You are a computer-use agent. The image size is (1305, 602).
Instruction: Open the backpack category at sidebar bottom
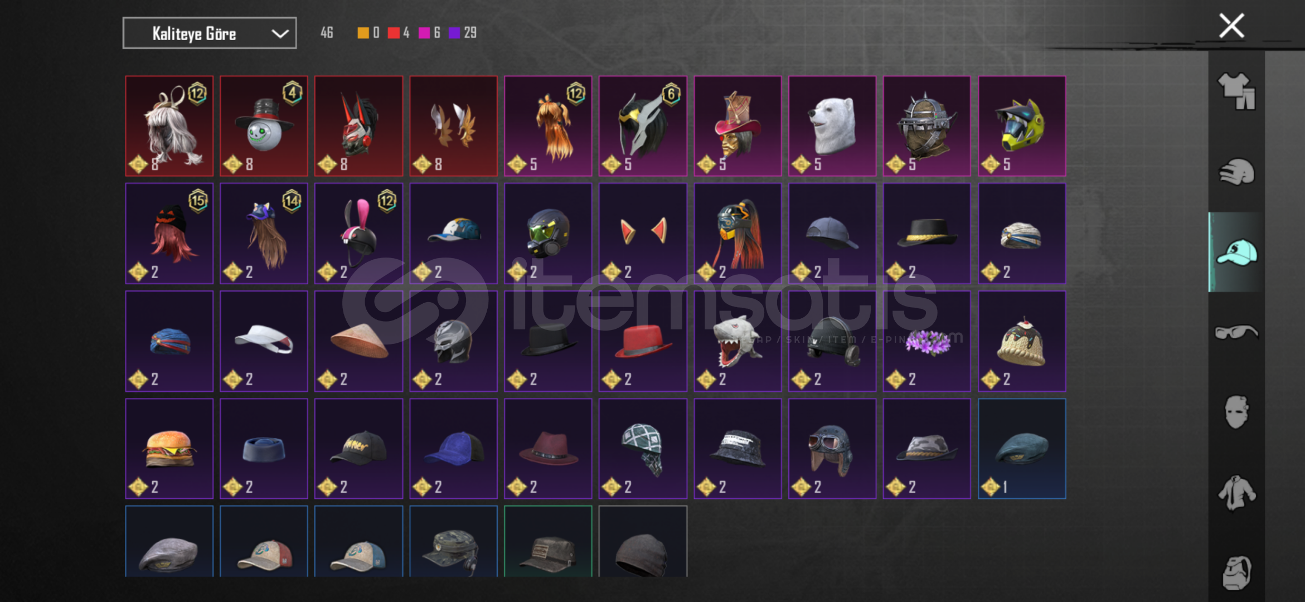point(1236,572)
